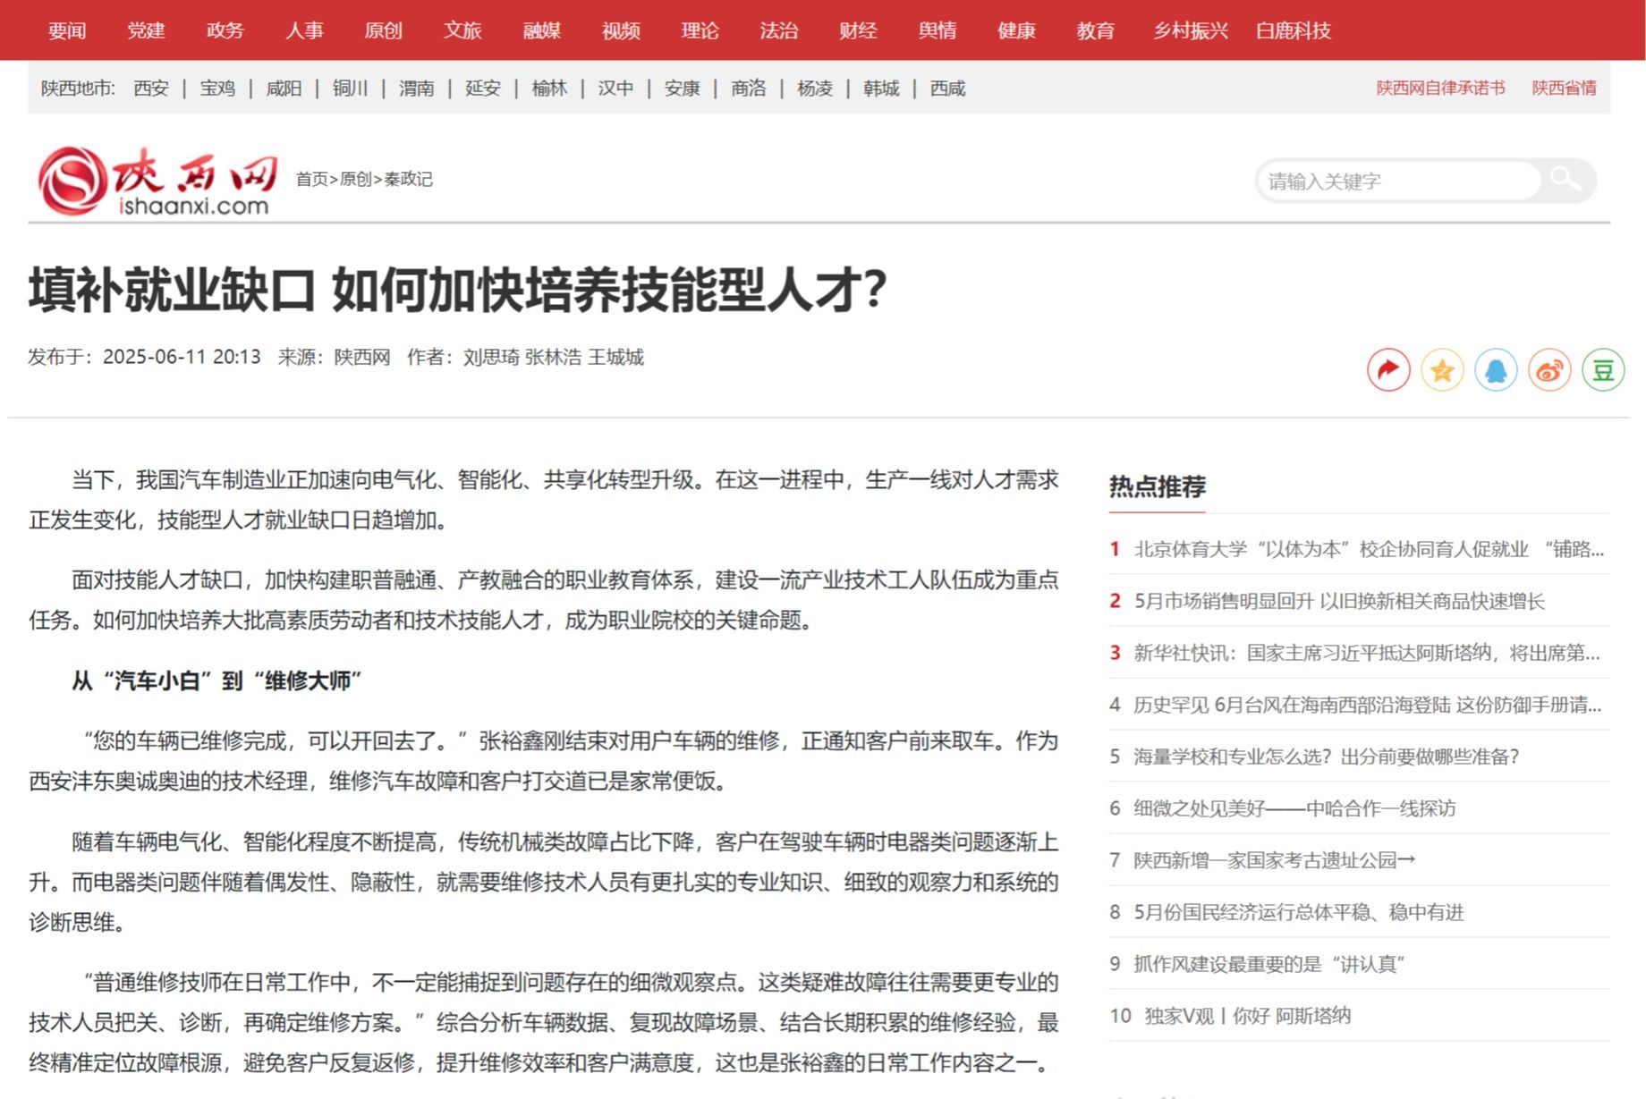Open the 汉中 city link

point(615,88)
